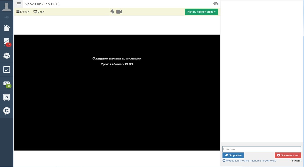The width and height of the screenshot is (304, 167).
Task: Open the users group icon in sidebar
Action: click(7, 55)
